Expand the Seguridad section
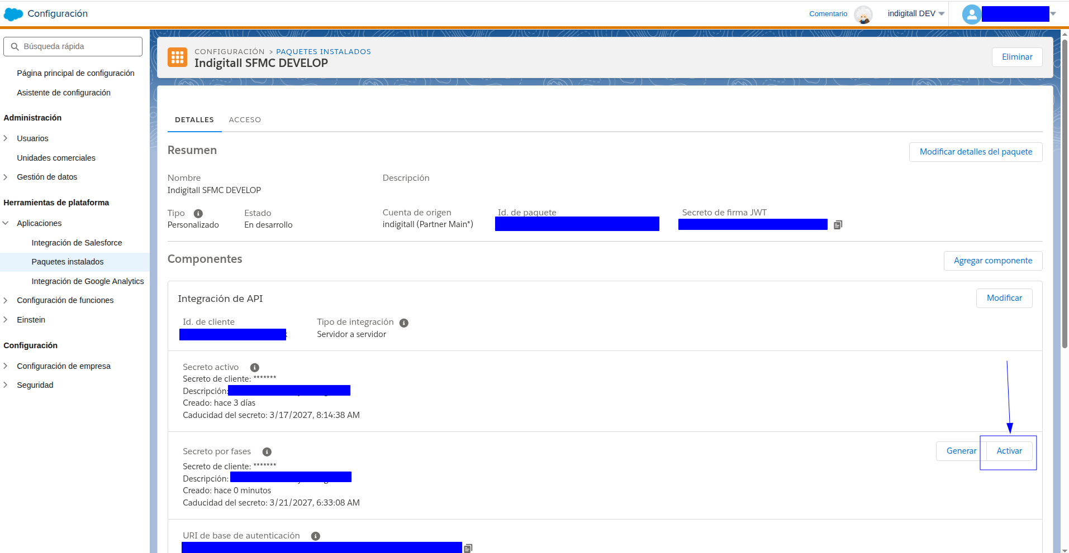Image resolution: width=1069 pixels, height=553 pixels. [6, 385]
